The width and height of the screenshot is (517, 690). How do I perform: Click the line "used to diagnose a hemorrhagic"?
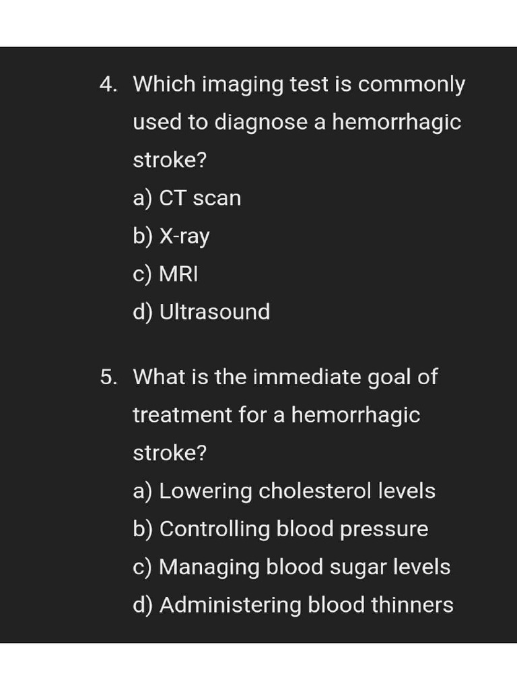(x=297, y=123)
